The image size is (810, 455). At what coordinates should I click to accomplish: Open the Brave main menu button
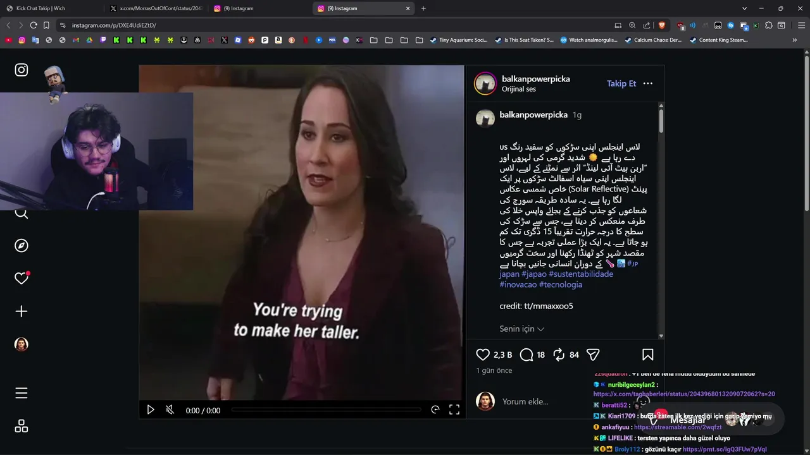(x=801, y=25)
